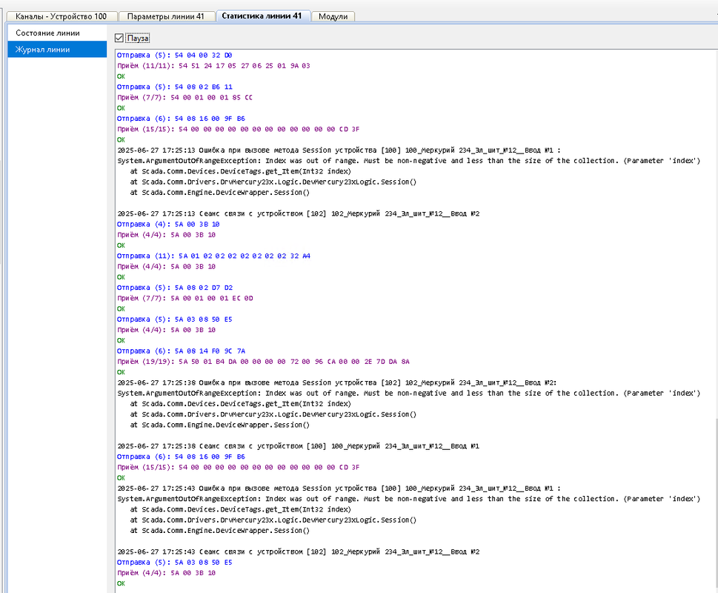718x593 pixels.
Task: Click the 17:25:43 Сеанс связи [102] line
Action: [298, 551]
